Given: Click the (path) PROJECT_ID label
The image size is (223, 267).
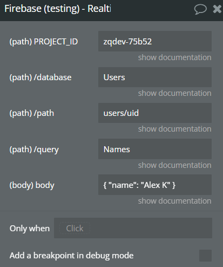Looking at the screenshot, I should tap(44, 42).
